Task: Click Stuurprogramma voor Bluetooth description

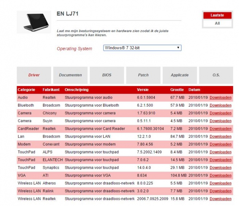Action: [x=92, y=105]
